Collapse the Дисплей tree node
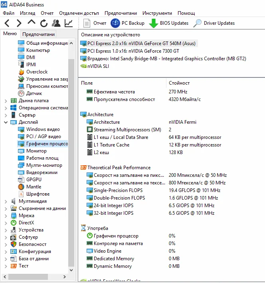 tap(6, 123)
